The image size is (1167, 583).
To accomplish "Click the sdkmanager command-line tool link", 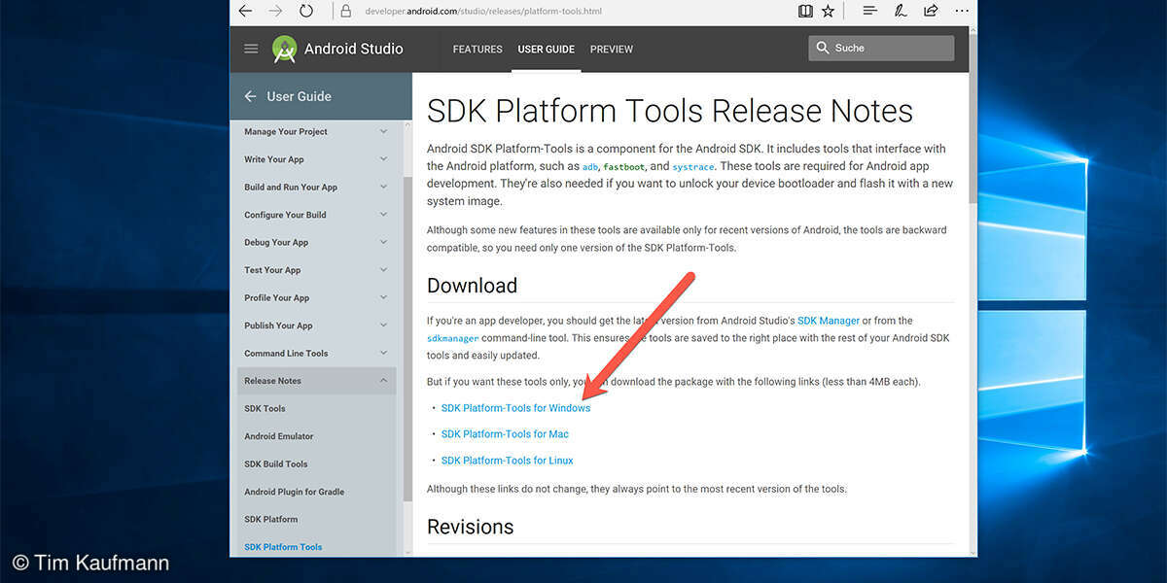I will [x=453, y=338].
